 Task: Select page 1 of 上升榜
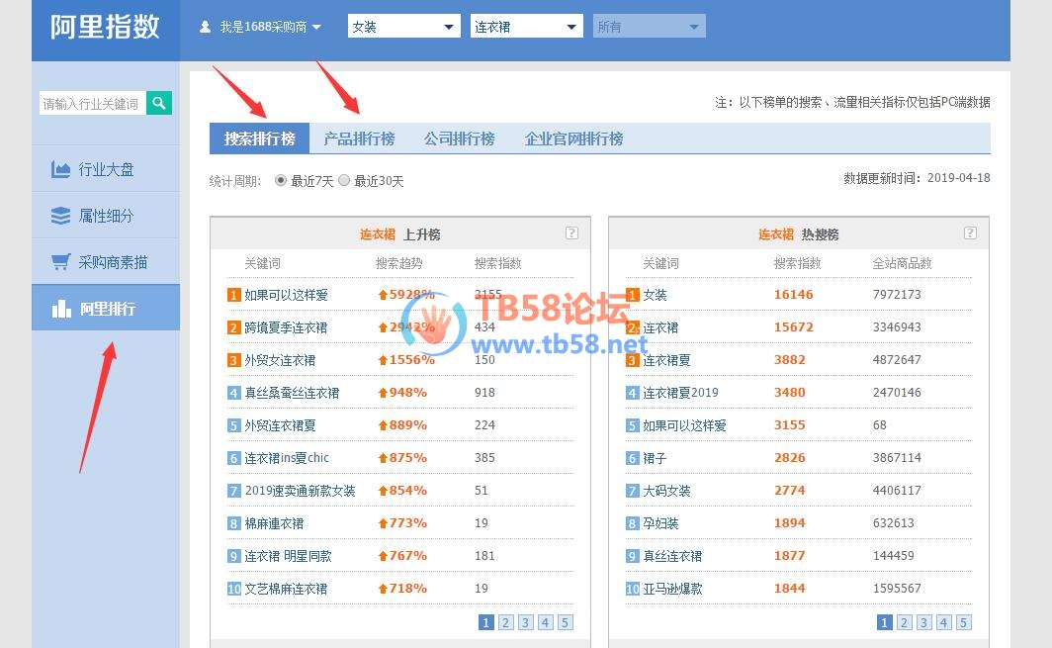(486, 622)
